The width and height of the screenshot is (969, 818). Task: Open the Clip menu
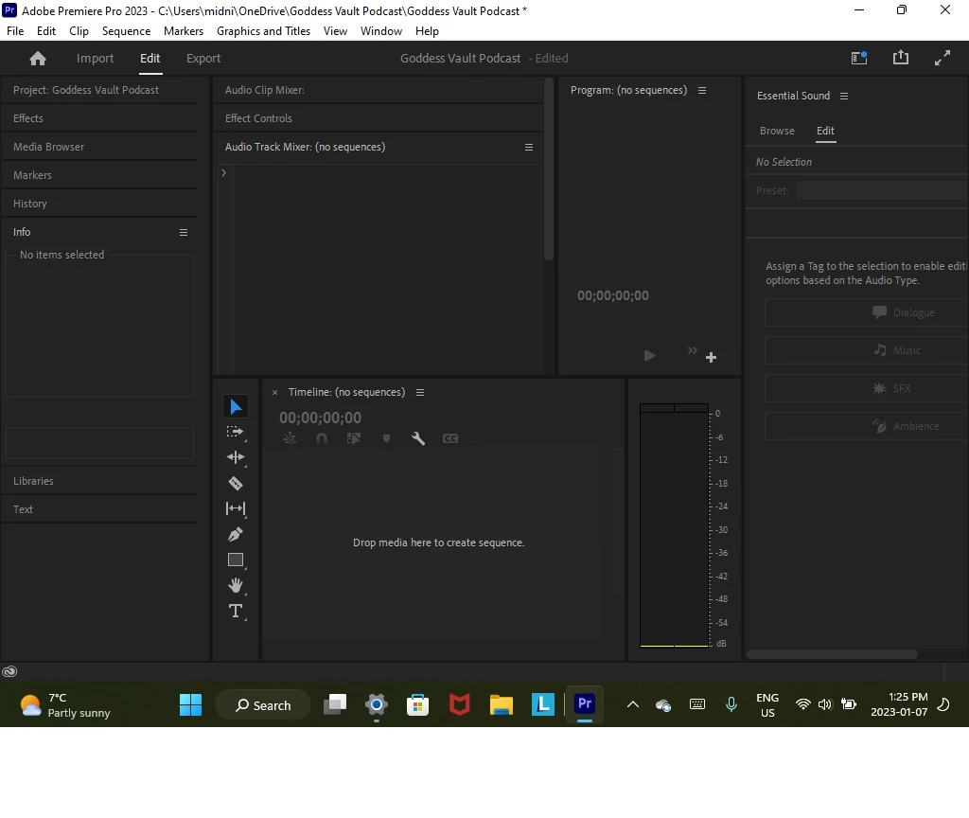coord(79,31)
